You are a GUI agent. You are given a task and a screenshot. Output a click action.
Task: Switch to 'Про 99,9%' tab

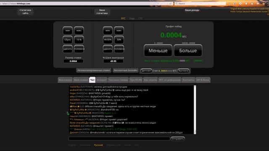point(136,80)
